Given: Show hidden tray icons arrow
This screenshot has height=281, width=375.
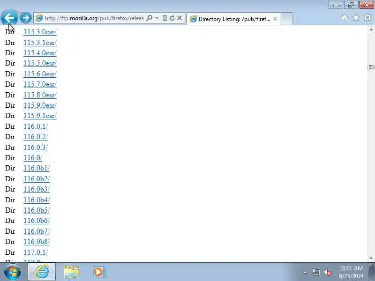Looking at the screenshot, I should click(305, 272).
